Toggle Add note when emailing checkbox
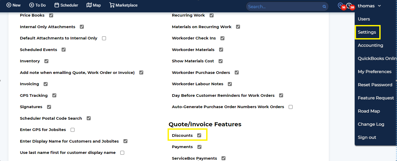Screen dimensions: 397x161 coord(141,72)
